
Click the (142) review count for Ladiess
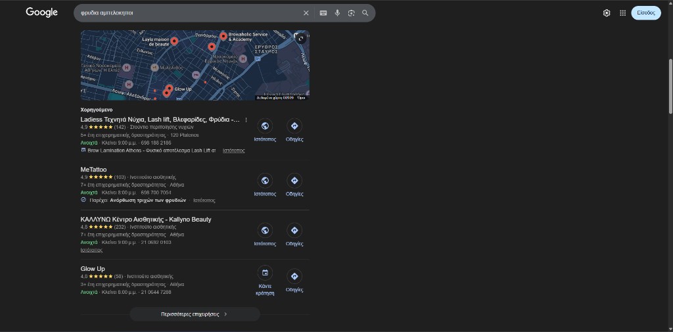[x=120, y=127]
